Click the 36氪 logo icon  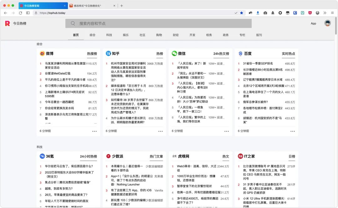click(42, 156)
